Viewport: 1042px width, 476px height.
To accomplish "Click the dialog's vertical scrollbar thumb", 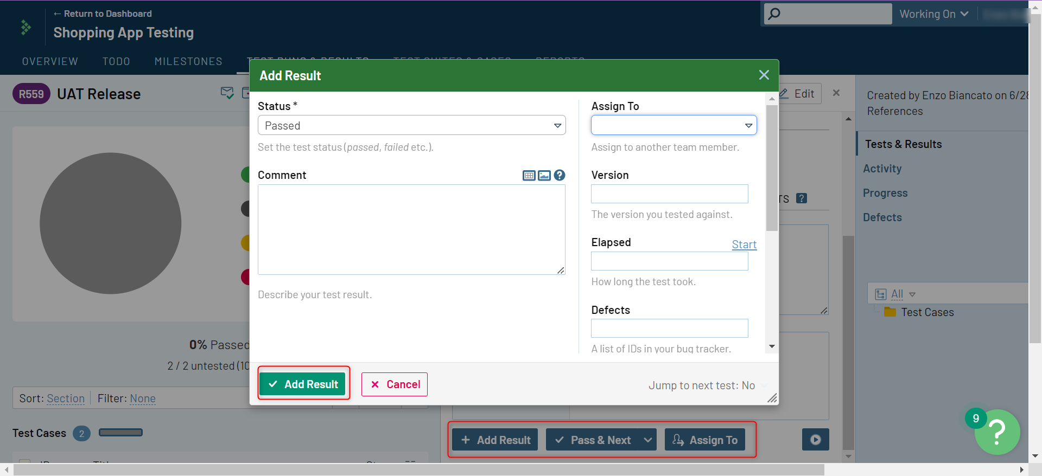I will [772, 168].
